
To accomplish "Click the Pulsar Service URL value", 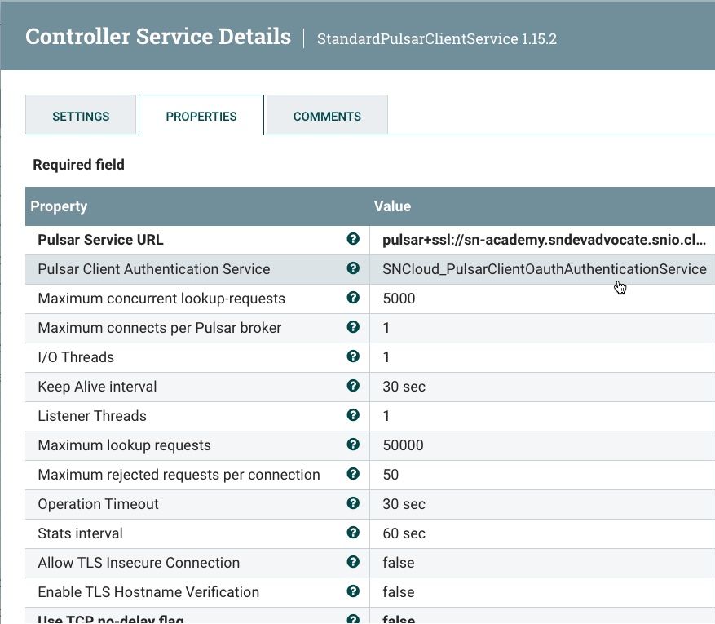I will click(544, 240).
